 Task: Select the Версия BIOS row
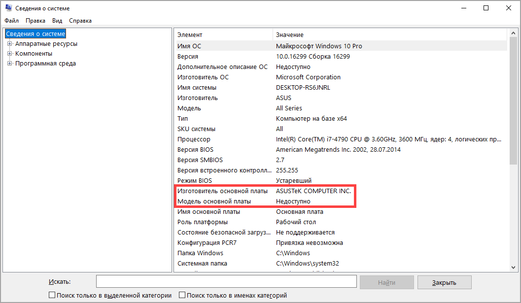click(x=341, y=149)
